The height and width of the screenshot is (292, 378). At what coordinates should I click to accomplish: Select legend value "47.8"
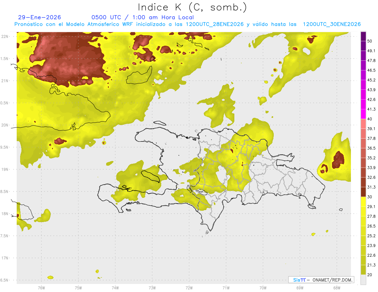click(371, 60)
